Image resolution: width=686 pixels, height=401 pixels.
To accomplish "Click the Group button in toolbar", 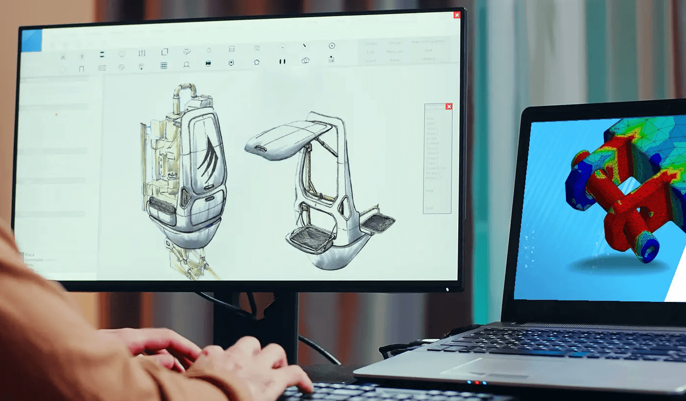I will pyautogui.click(x=394, y=43).
